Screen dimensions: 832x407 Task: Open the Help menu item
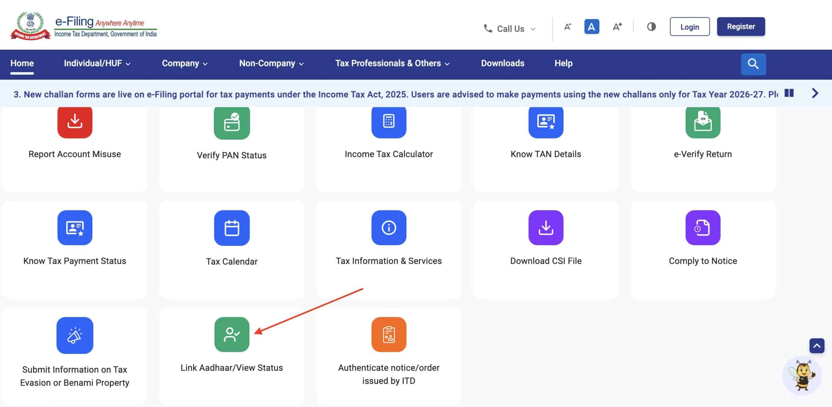563,63
